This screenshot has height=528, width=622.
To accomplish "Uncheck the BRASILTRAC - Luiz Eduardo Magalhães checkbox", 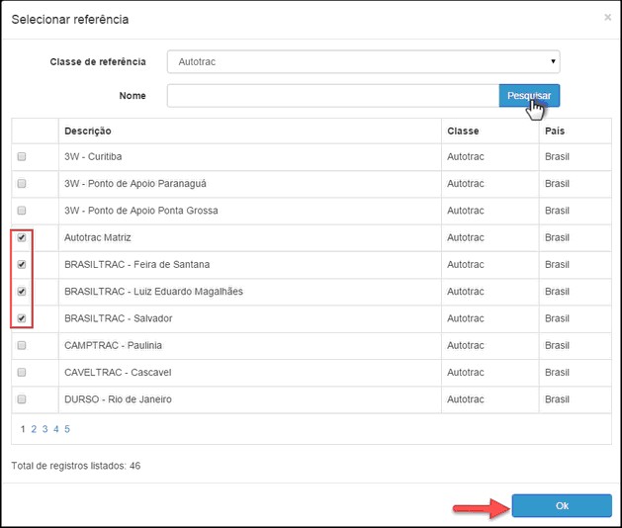I will (22, 291).
